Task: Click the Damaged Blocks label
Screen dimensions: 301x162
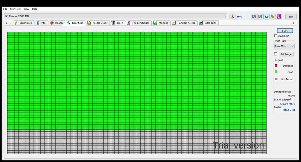Action: pos(283,92)
